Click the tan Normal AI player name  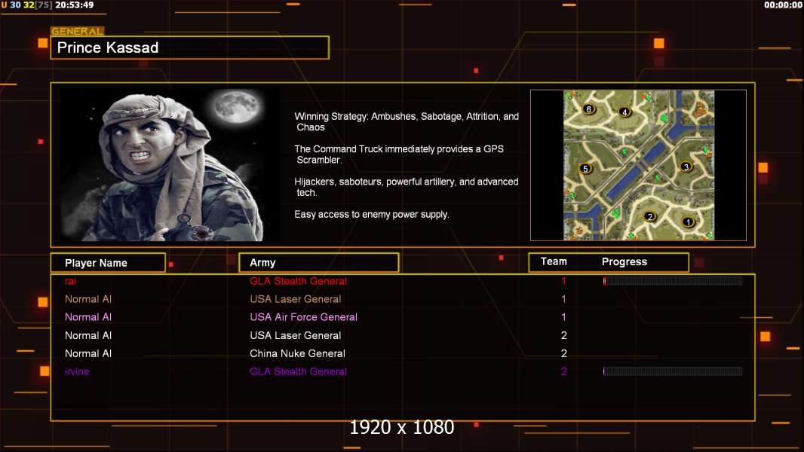tap(88, 299)
